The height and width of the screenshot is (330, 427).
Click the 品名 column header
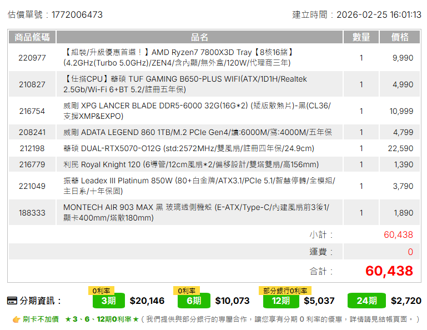199,37
